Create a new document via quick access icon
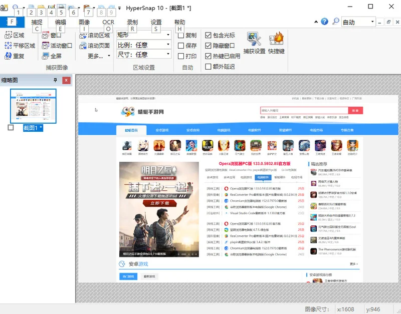 (x=31, y=7)
